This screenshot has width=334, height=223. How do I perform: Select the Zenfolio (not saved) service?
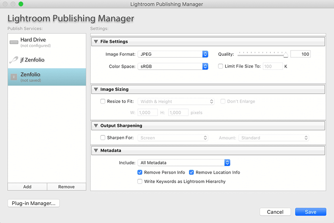tap(47, 77)
